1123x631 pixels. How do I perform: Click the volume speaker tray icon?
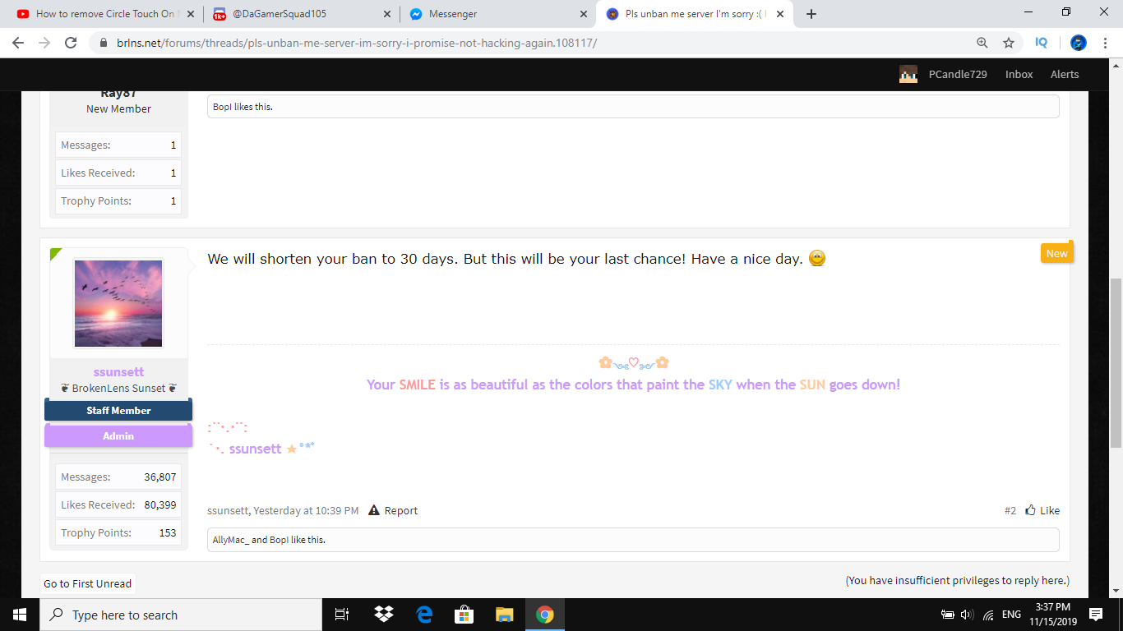(x=967, y=615)
